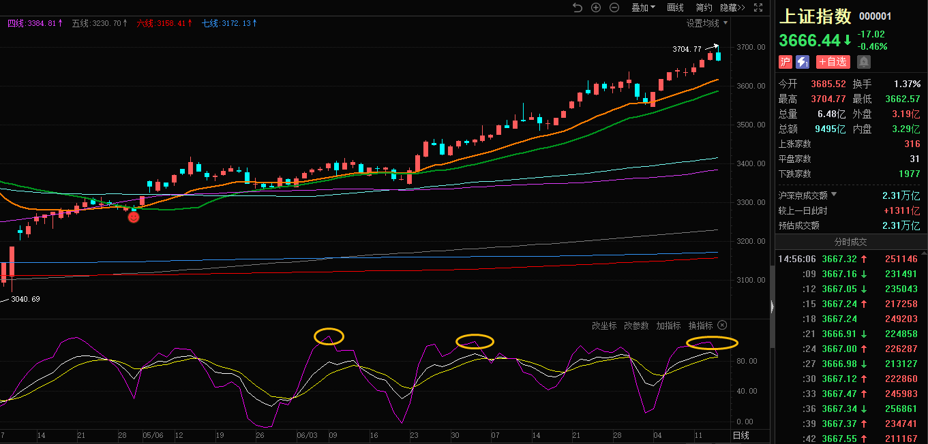
Task: Click the red marker on the candlestick chart
Action: 134,217
